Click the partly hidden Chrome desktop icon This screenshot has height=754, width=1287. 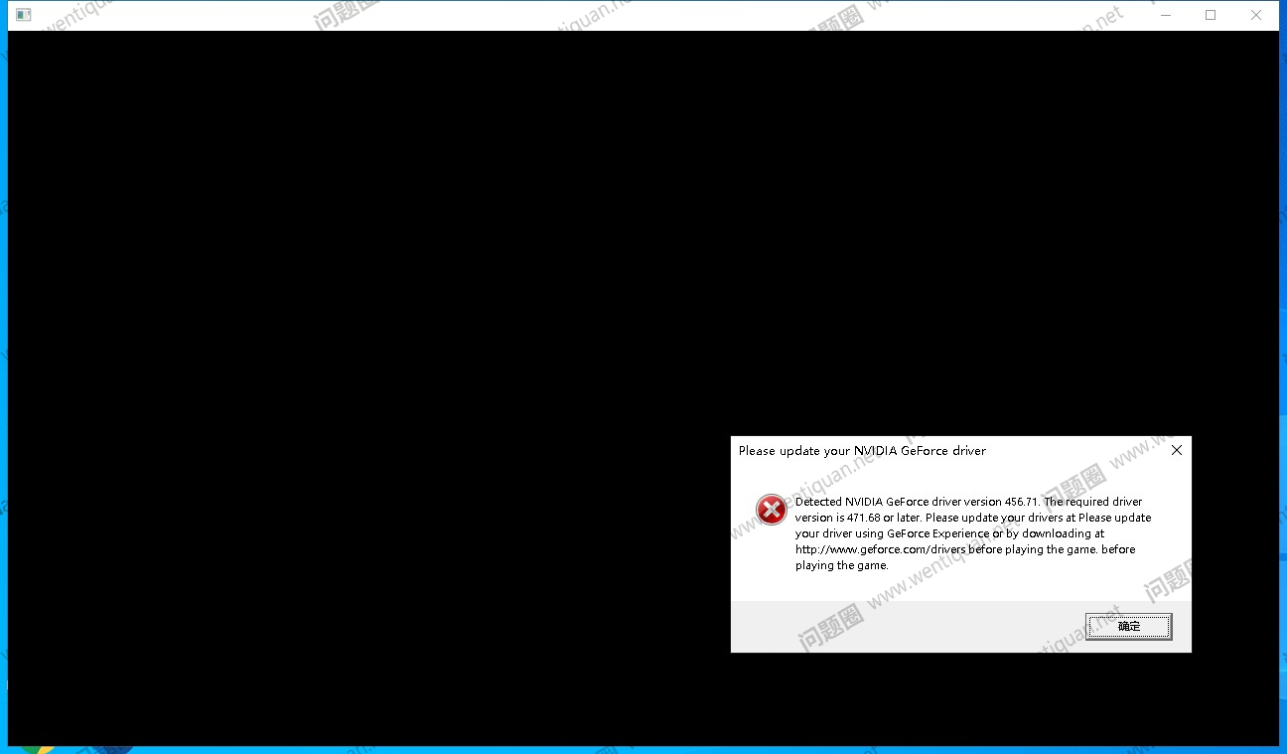37,749
